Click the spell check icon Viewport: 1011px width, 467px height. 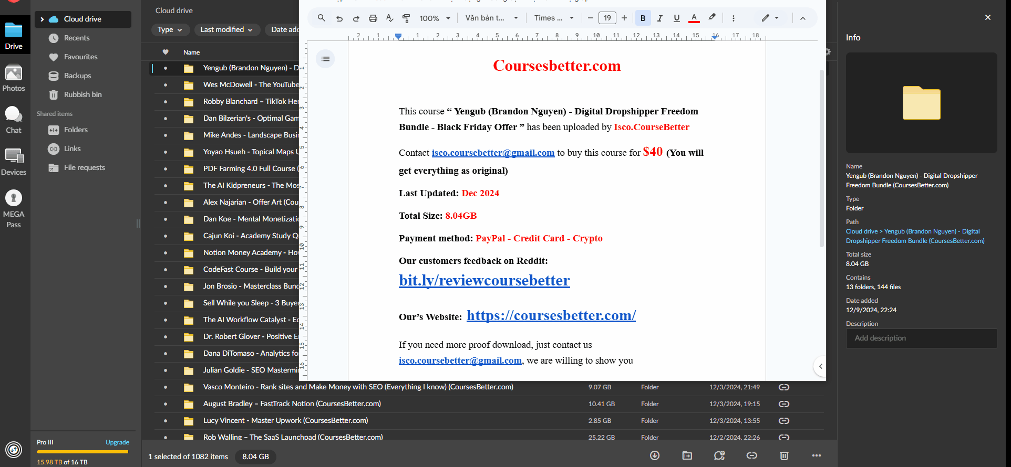pos(389,18)
